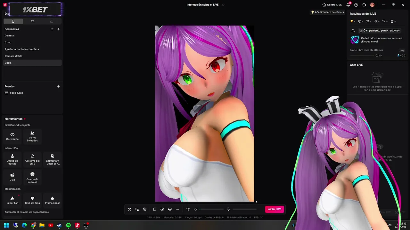Viewport: 410px width, 230px height.
Task: Open the scene list options icon
Action: pos(52,29)
